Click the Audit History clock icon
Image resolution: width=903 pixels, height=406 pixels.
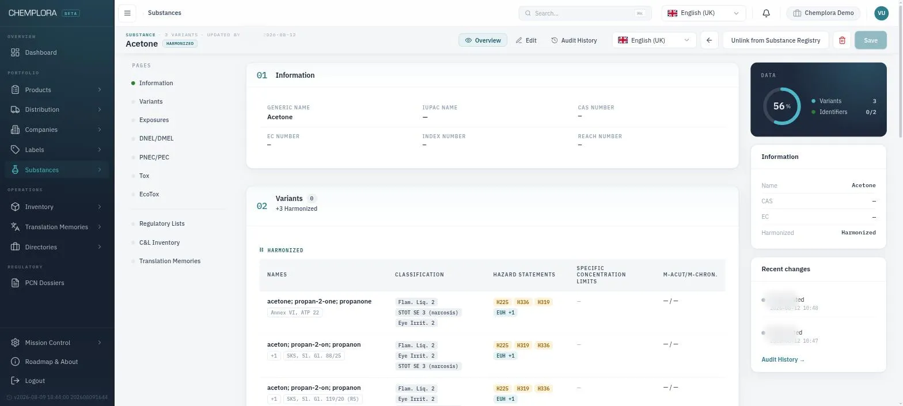555,40
